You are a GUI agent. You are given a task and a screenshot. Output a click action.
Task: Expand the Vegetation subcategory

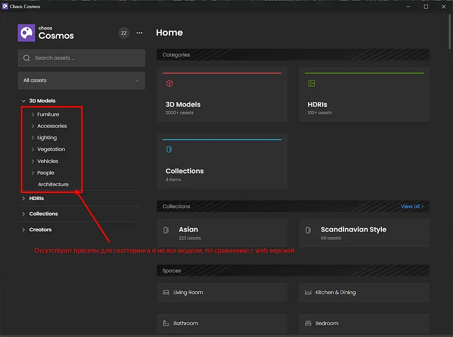(x=33, y=149)
